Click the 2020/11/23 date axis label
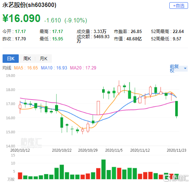191x184 pixels. point(177,150)
